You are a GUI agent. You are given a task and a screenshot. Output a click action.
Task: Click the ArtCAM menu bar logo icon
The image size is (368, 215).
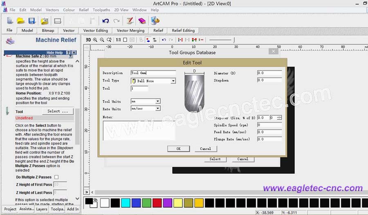click(x=5, y=10)
